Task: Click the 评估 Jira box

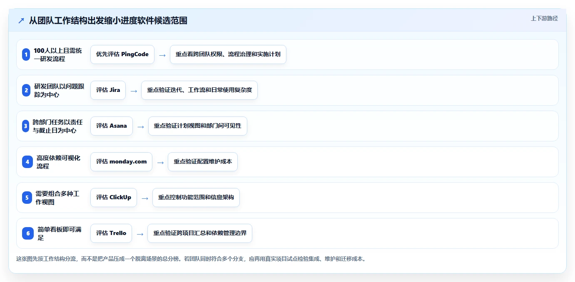Action: tap(108, 90)
